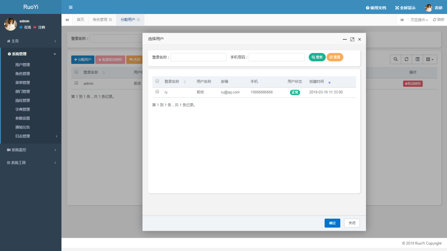Check the ry user row checkbox
Viewport: 447px width, 251px height.
pos(157,92)
